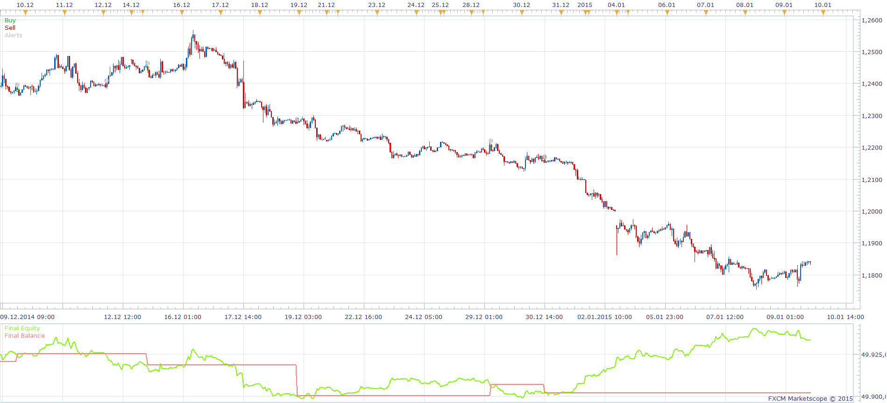This screenshot has height=403, width=887.
Task: Click the orange triangle marker under 30.12
Action: coord(522,13)
